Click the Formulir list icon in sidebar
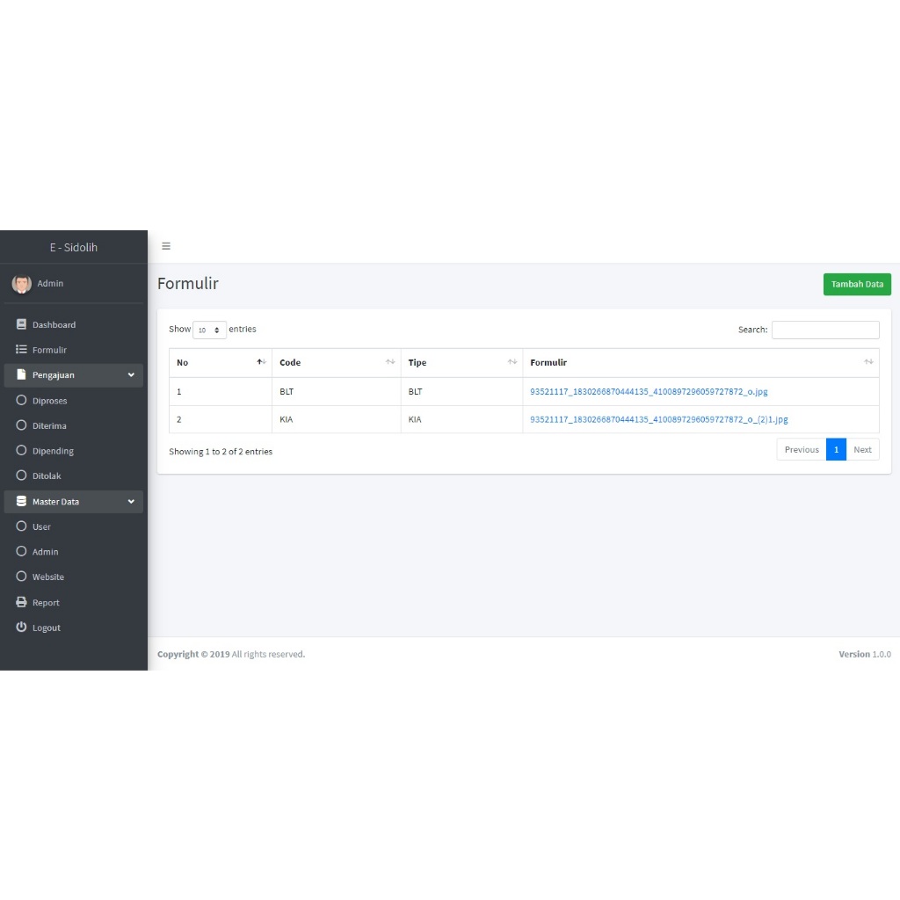Viewport: 900px width, 900px height. pyautogui.click(x=21, y=350)
